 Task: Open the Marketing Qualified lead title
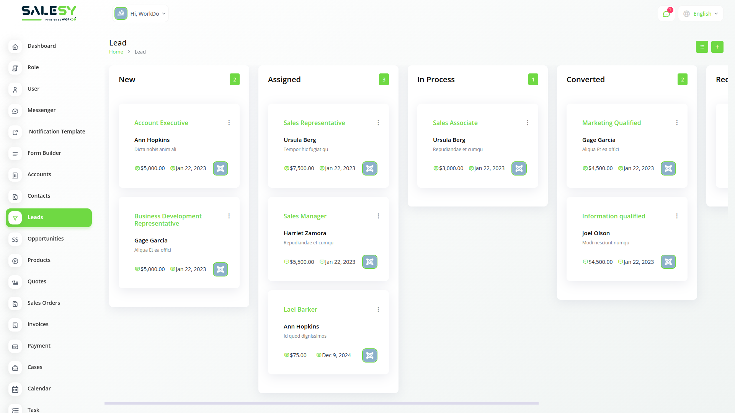[611, 123]
